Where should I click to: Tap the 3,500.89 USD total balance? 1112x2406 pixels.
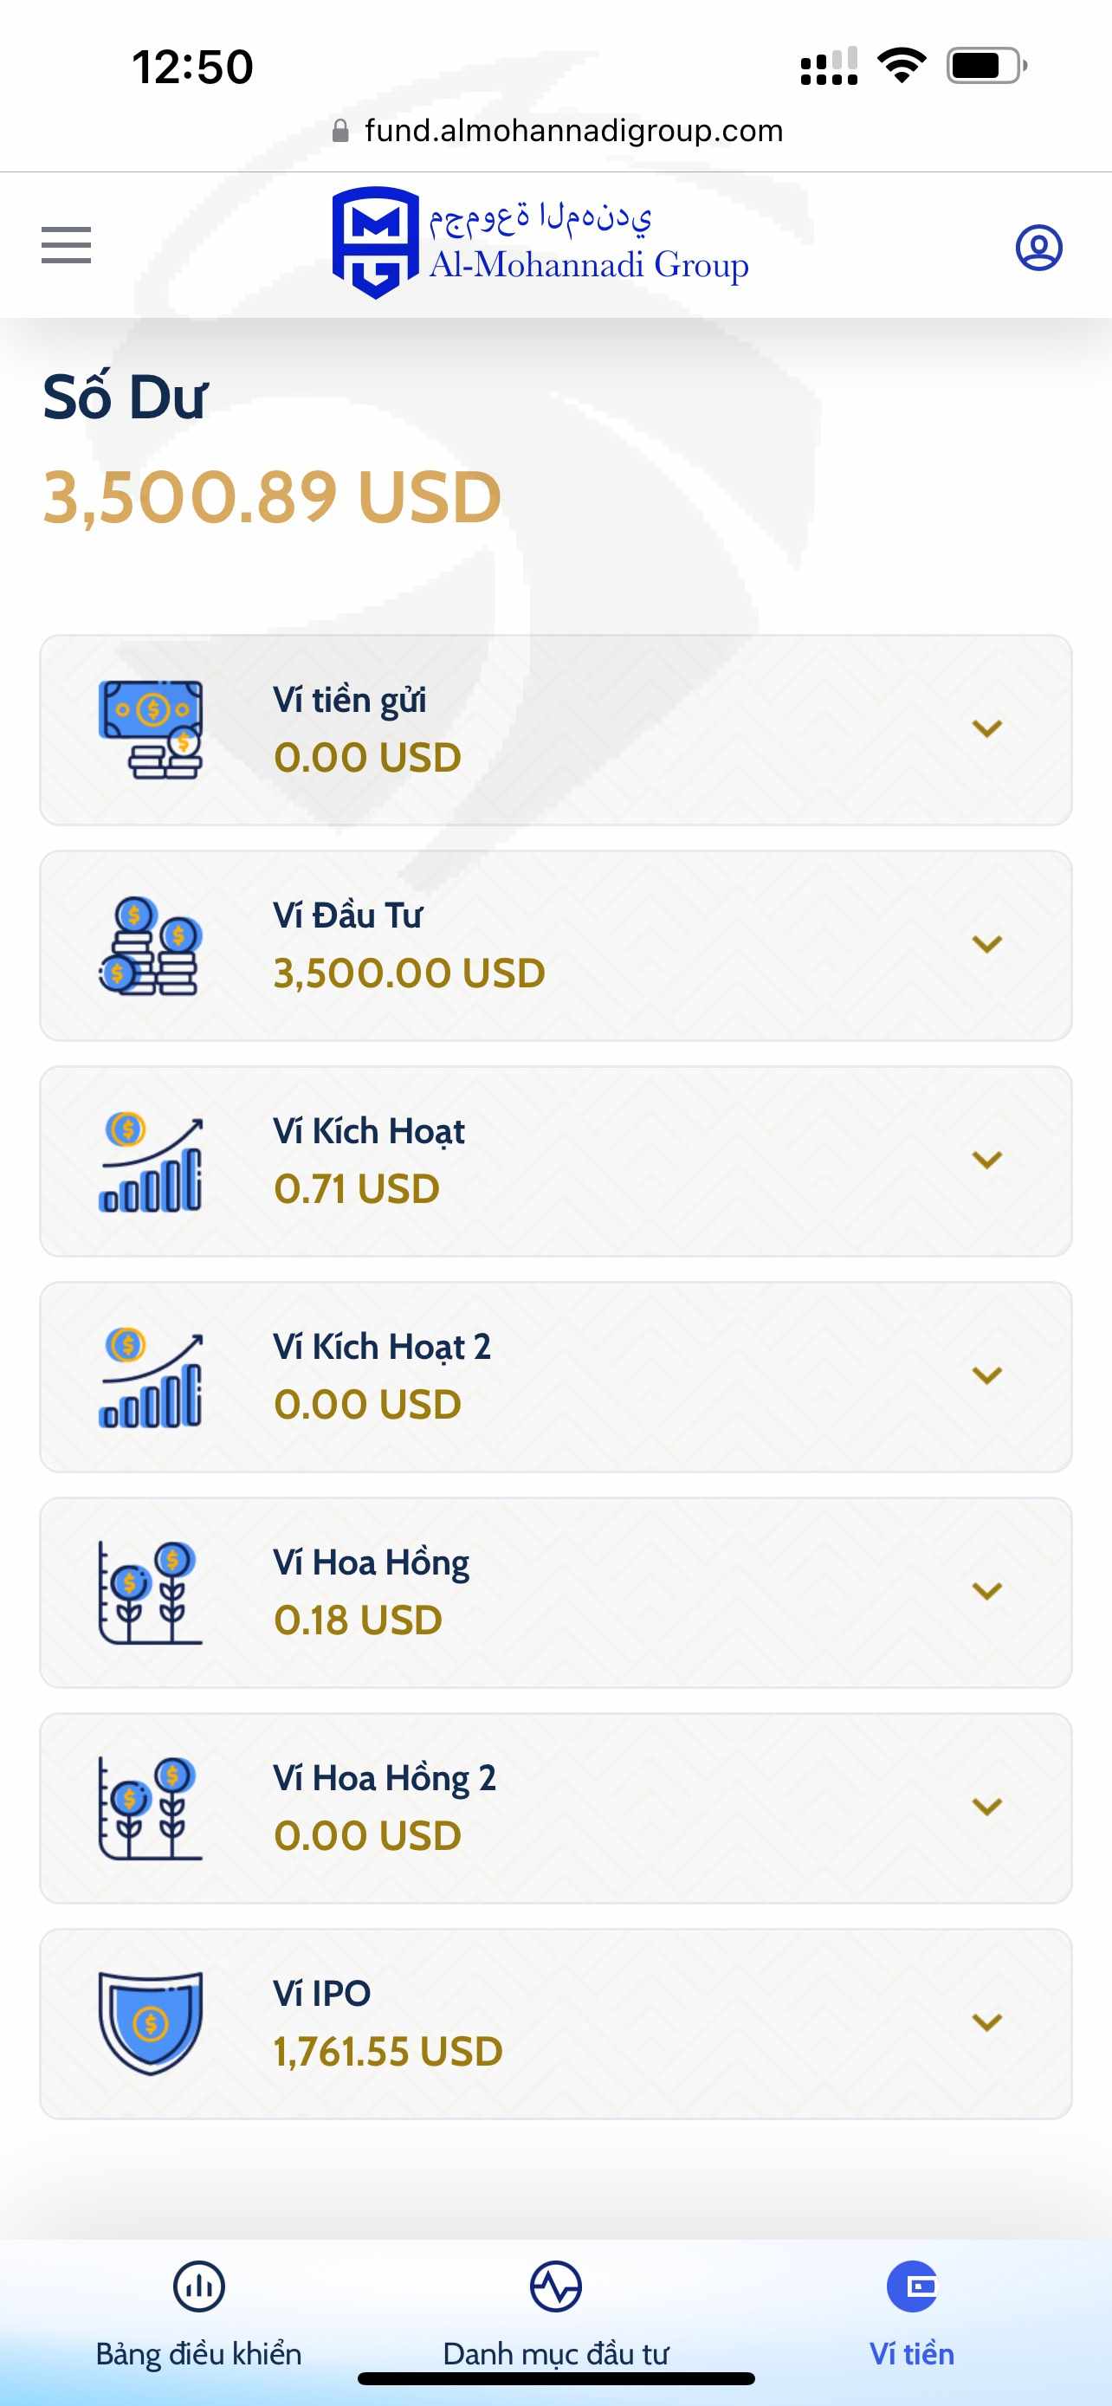tap(272, 497)
